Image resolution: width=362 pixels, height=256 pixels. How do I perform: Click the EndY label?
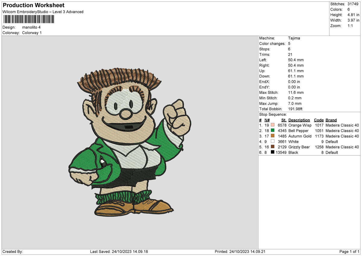click(265, 87)
